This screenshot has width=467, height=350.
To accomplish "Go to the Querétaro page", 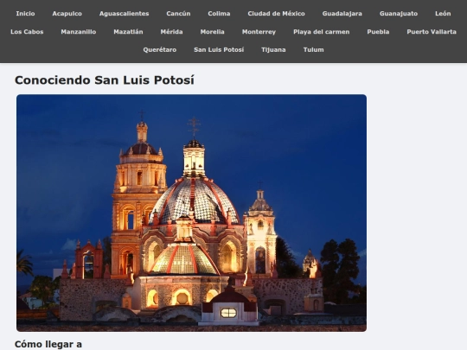I will click(160, 50).
